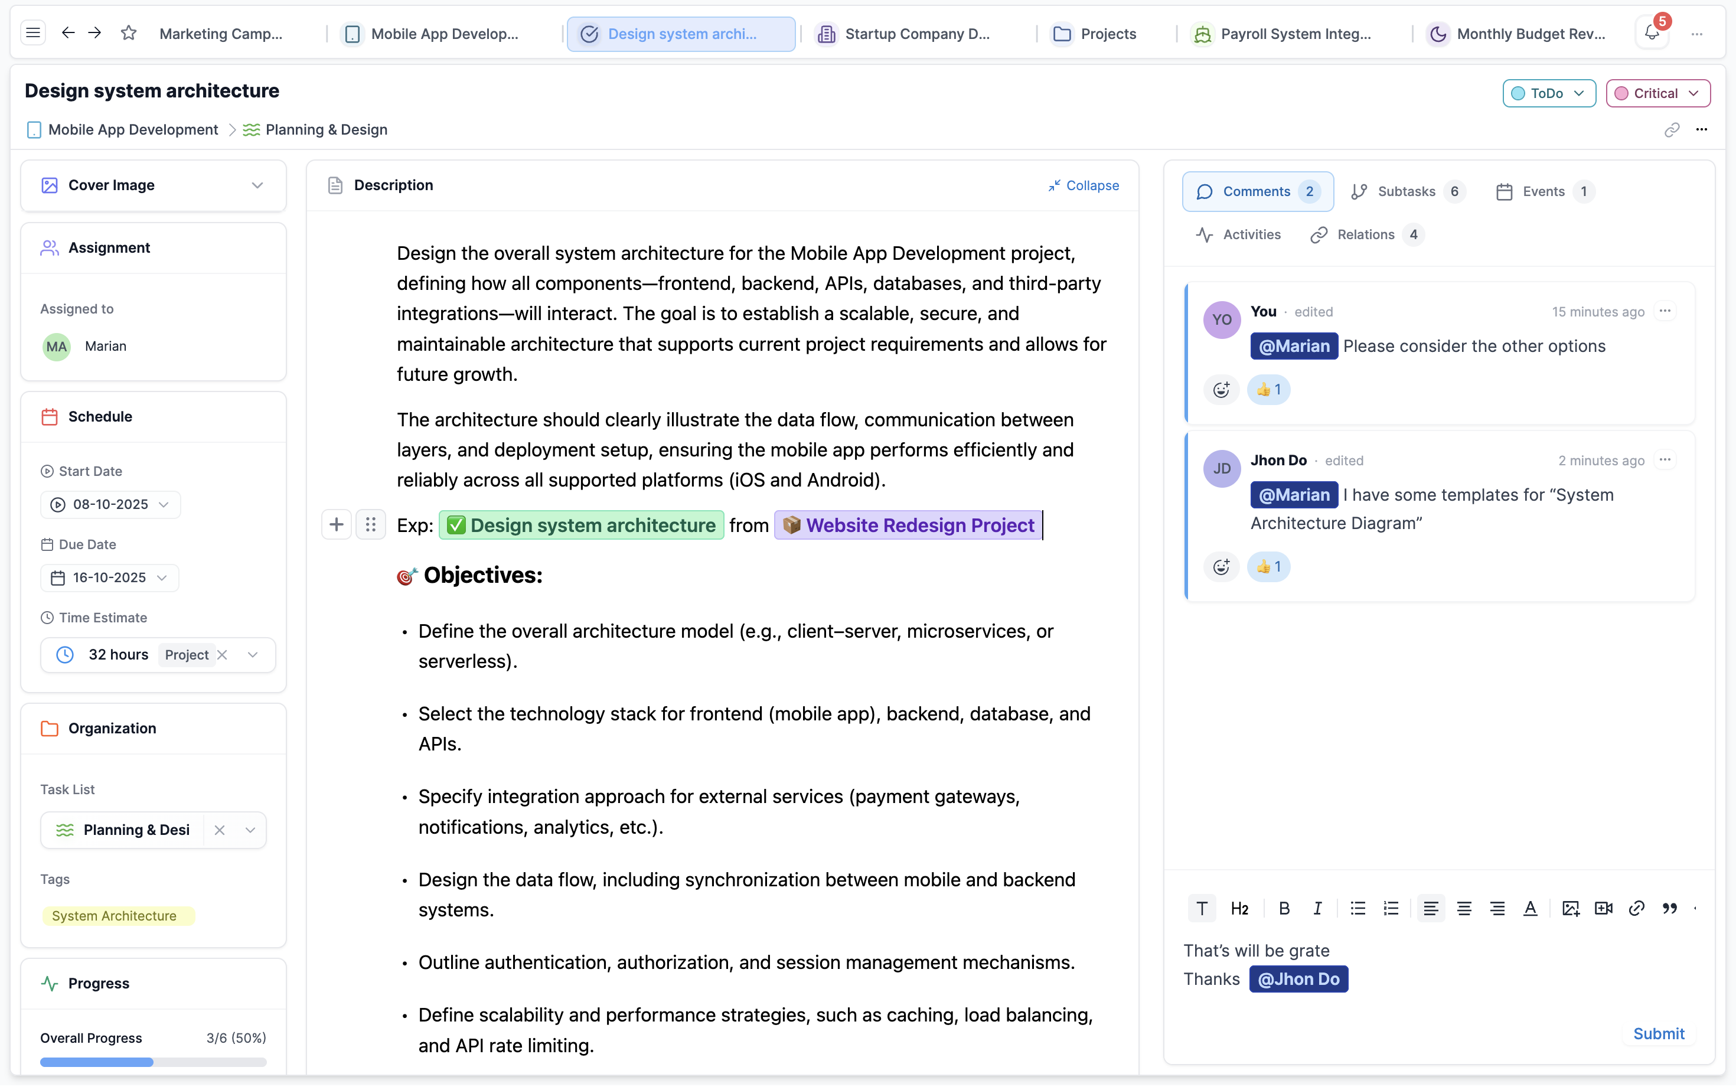Add emoji reaction to Jhon Do's comment
The image size is (1736, 1090).
pyautogui.click(x=1221, y=567)
